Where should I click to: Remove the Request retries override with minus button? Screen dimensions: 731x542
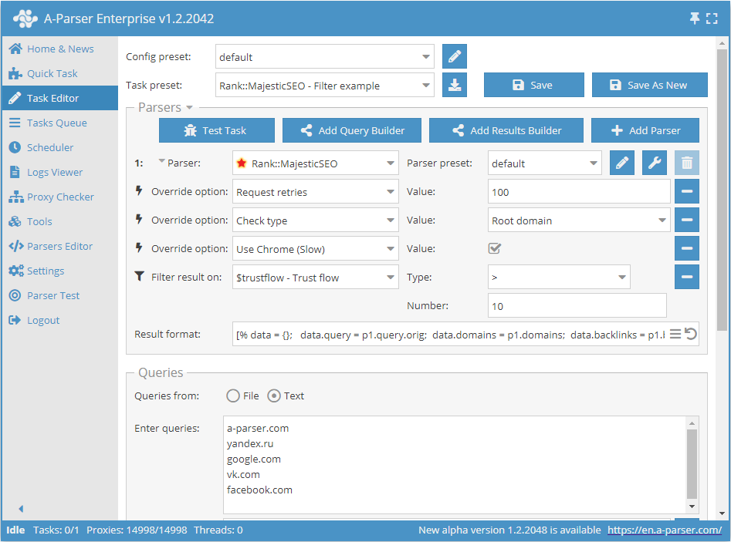687,192
